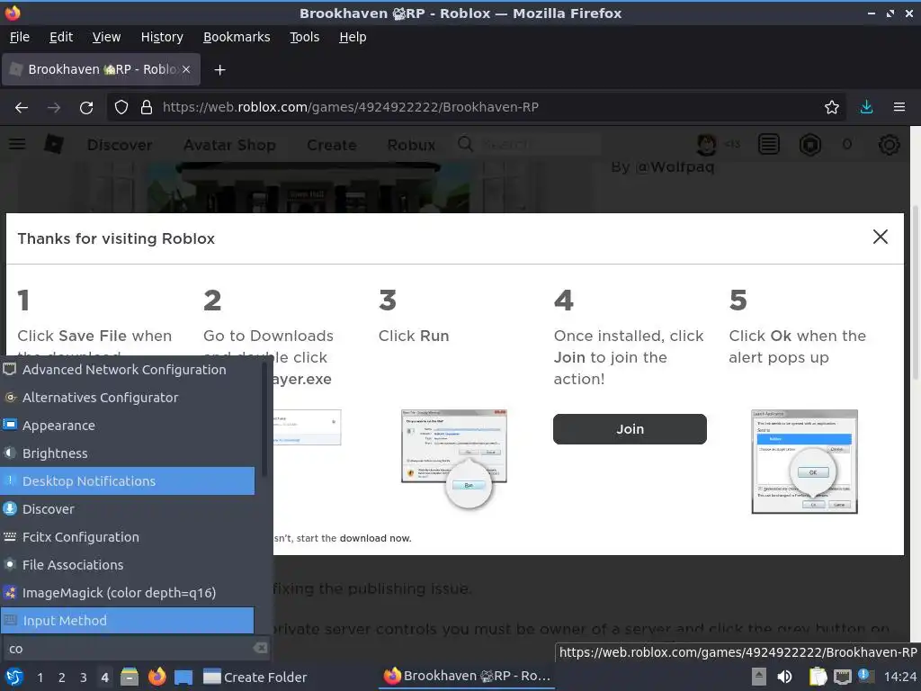Open a new browser tab
This screenshot has width=921, height=691.
219,70
